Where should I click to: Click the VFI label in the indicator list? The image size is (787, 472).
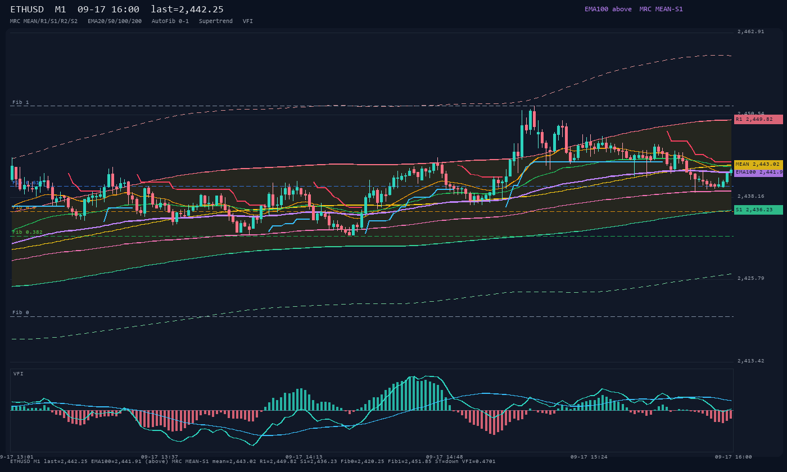click(x=248, y=21)
